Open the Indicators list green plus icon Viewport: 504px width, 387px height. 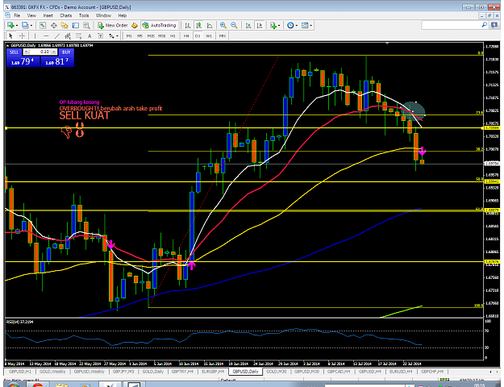click(273, 25)
